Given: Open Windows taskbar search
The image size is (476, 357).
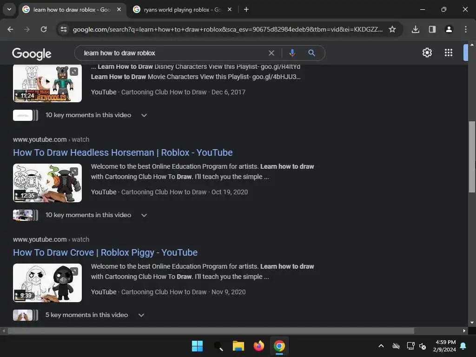Looking at the screenshot, I should coord(218,346).
